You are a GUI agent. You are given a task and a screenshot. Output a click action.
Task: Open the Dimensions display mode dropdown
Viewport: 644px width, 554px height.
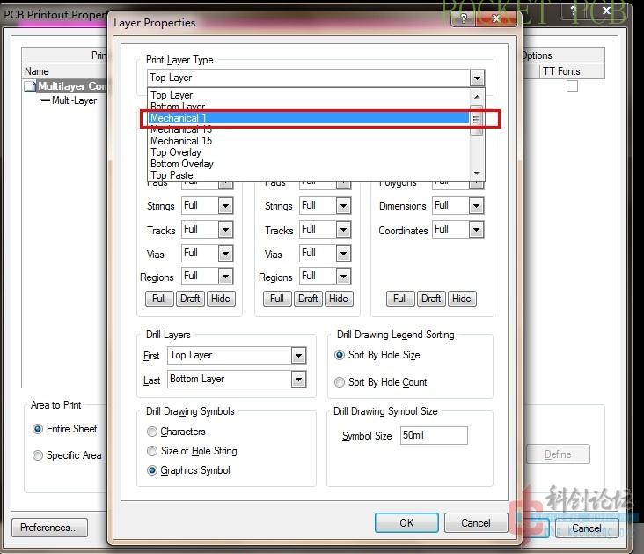[x=476, y=206]
